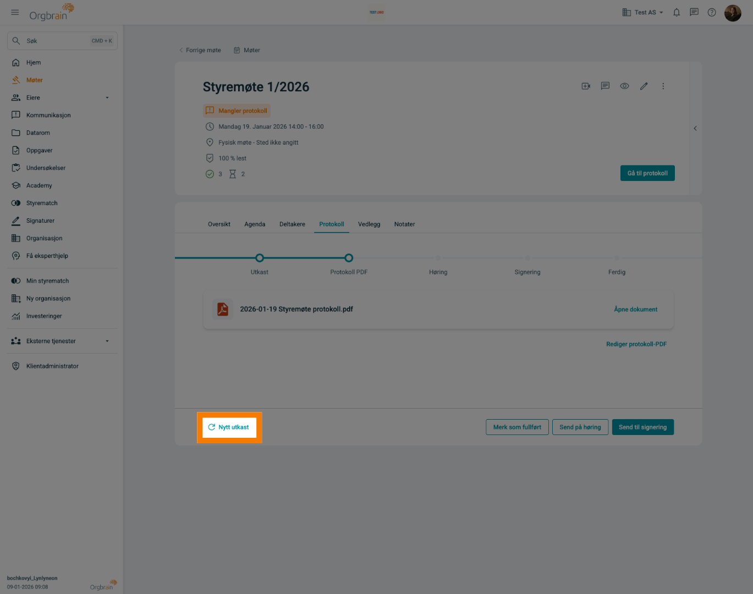
Task: Open notifications bell
Action: [677, 12]
